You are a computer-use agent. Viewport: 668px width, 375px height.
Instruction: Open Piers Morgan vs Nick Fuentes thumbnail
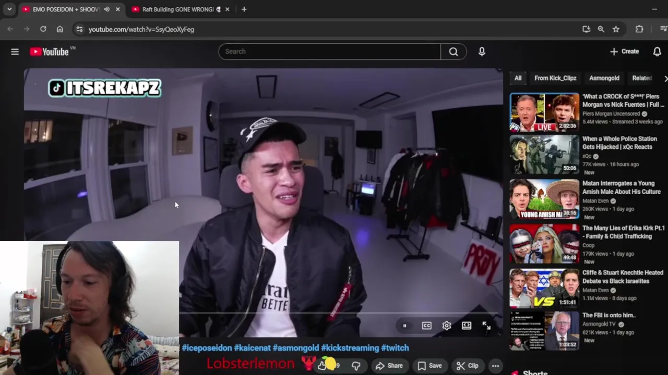(544, 112)
